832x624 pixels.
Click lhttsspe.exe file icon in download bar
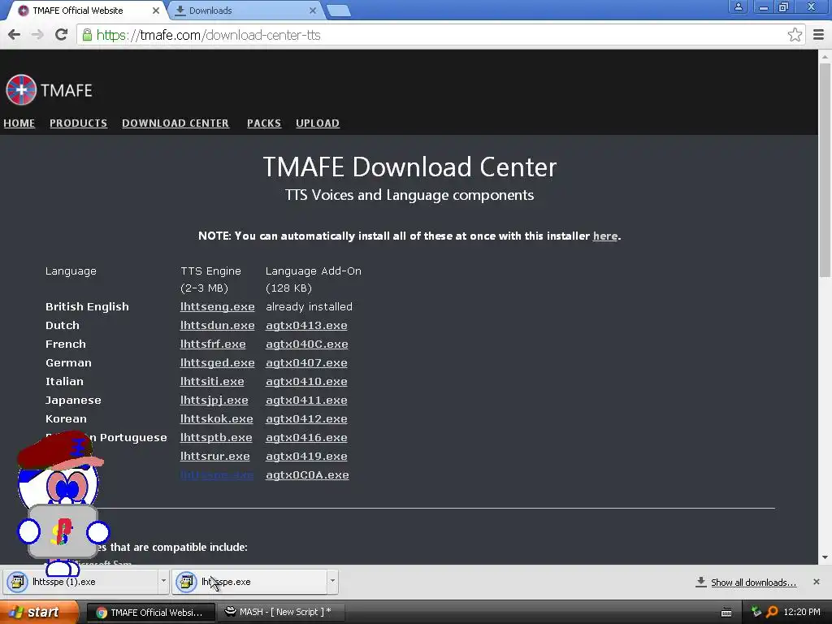click(186, 582)
